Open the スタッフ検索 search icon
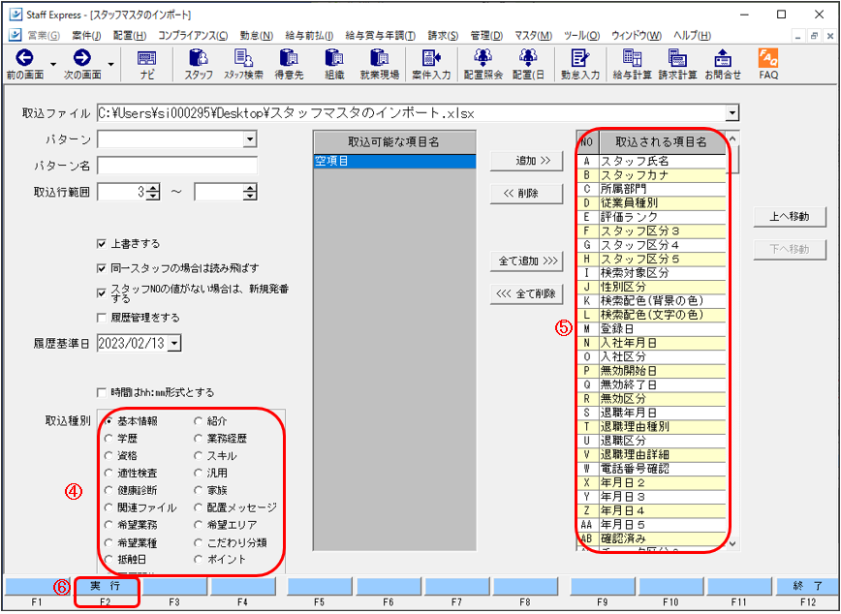The width and height of the screenshot is (841, 614). (243, 64)
